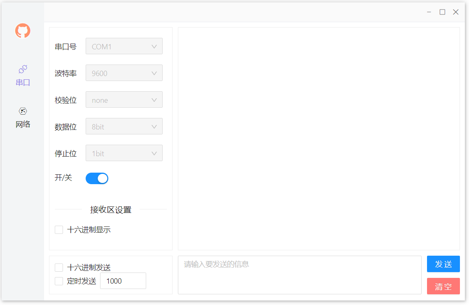The image size is (469, 305).
Task: Switch to the 网络 tab label
Action: click(x=23, y=124)
